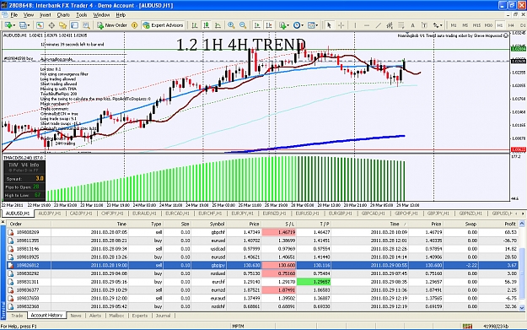Select the trendline drawing tool
The width and height of the screenshot is (527, 330).
(378, 25)
